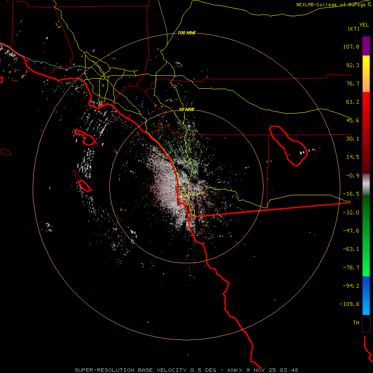Click the Santa Catalina Island outline
The image size is (373, 373).
click(86, 138)
